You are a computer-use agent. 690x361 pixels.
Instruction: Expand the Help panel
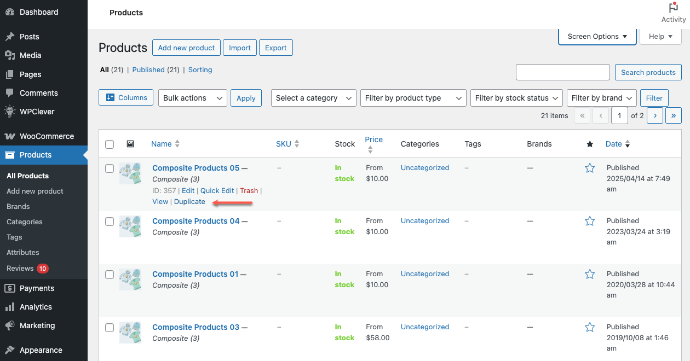[x=660, y=37]
